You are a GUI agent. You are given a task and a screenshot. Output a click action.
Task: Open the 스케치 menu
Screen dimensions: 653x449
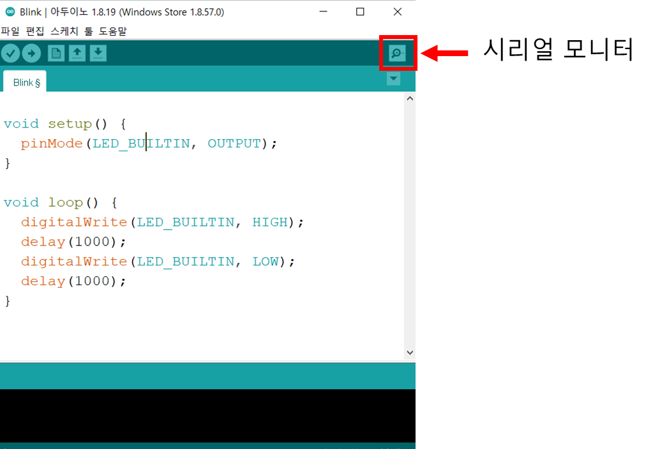(x=64, y=31)
